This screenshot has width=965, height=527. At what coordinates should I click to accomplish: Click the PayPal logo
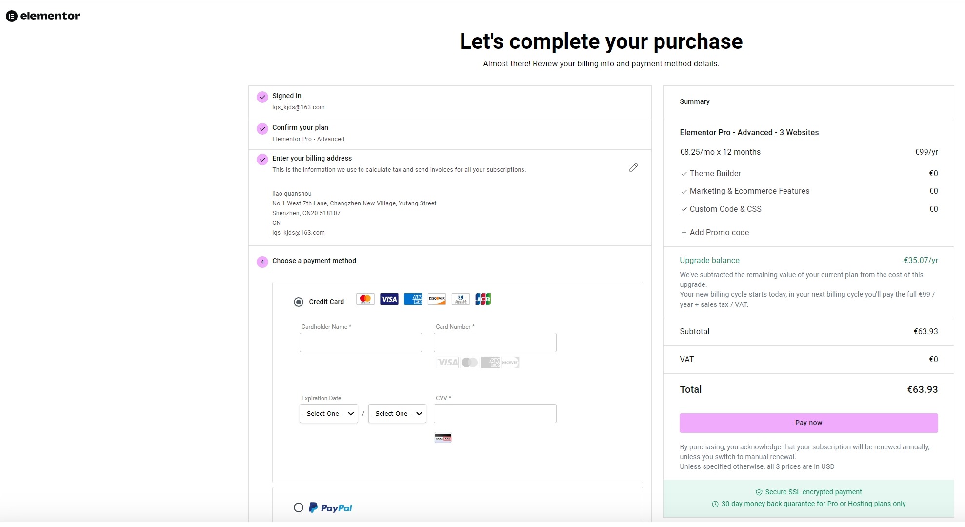coord(330,508)
